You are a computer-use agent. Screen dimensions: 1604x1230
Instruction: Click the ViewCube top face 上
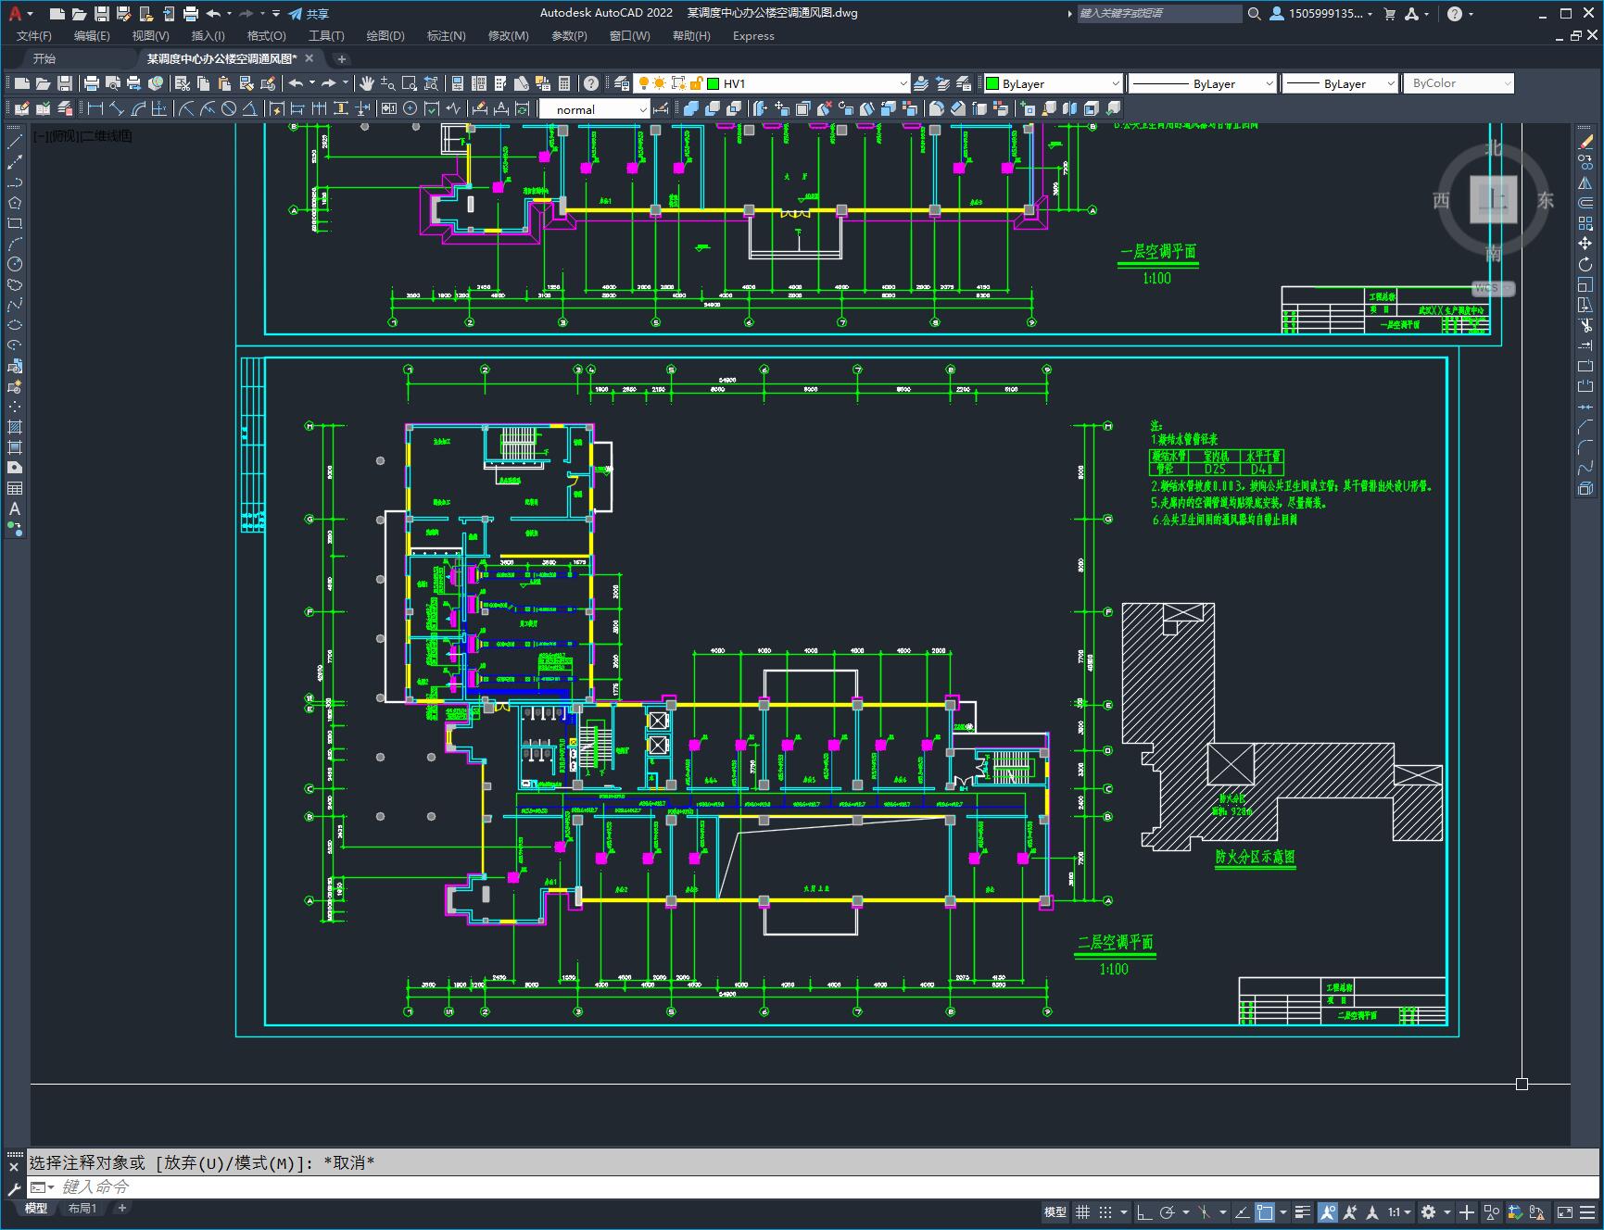click(1494, 199)
